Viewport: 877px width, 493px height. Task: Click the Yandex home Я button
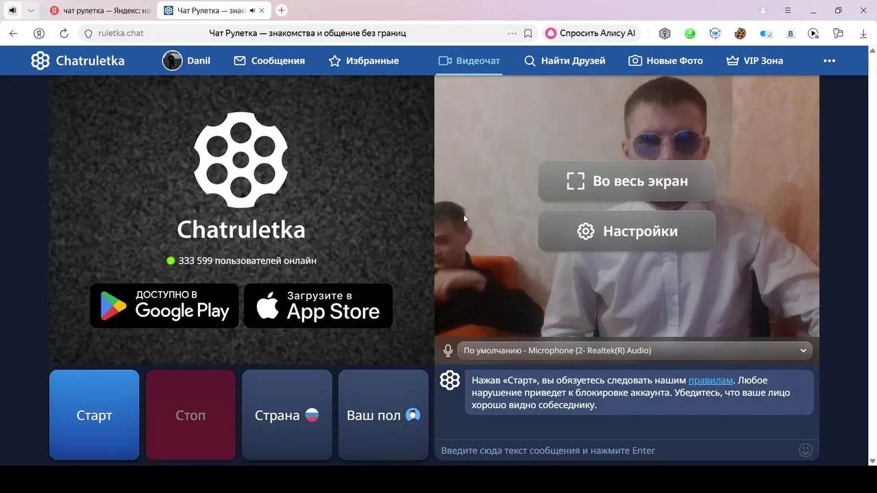39,33
